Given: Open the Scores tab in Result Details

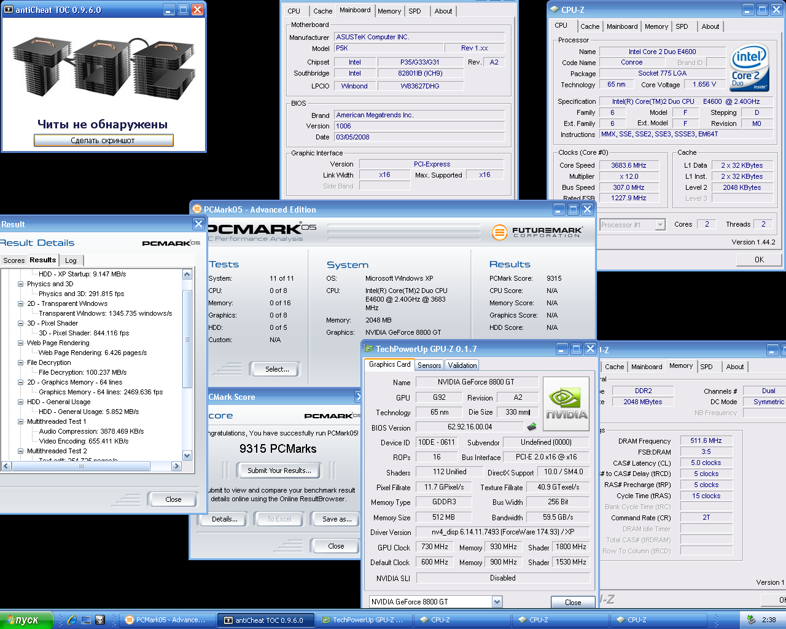Looking at the screenshot, I should pyautogui.click(x=14, y=260).
